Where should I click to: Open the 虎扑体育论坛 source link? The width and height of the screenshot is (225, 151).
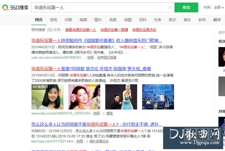[99, 141]
